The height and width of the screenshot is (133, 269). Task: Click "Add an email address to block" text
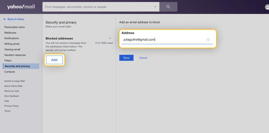coord(140,22)
